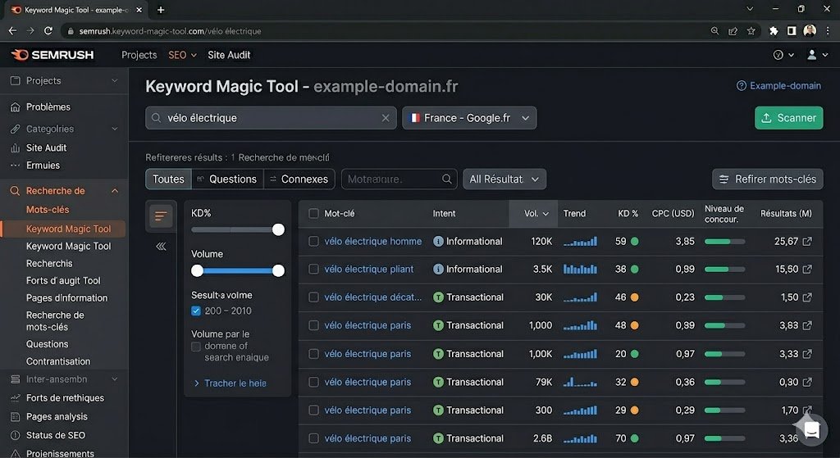840x458 pixels.
Task: Click the Semrush logo
Action: click(52, 55)
